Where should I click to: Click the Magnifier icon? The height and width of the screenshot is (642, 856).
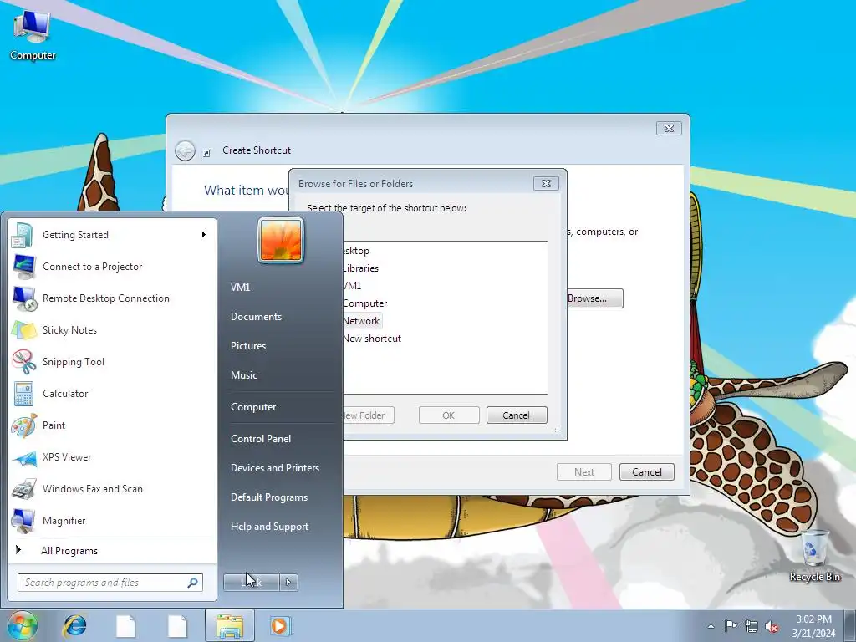[24, 521]
